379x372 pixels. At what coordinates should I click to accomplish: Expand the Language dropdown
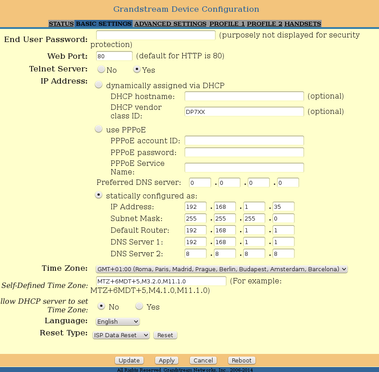tap(118, 321)
